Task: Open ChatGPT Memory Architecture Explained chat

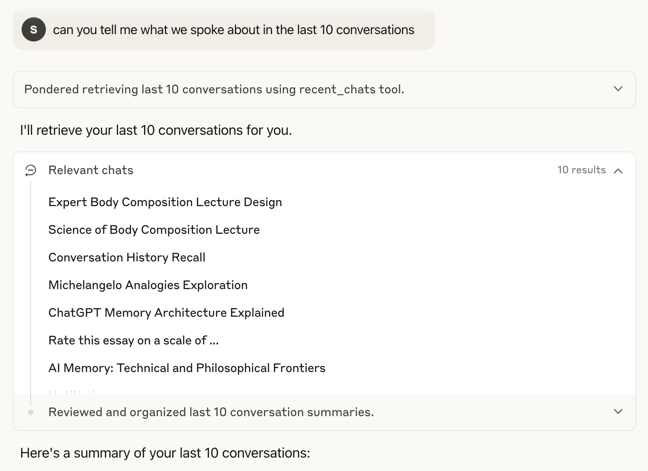Action: click(166, 313)
